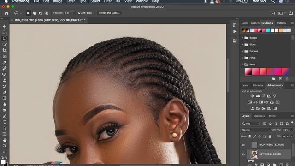Image resolution: width=295 pixels, height=166 pixels.
Task: Select the Eraser tool
Action: [5, 92]
